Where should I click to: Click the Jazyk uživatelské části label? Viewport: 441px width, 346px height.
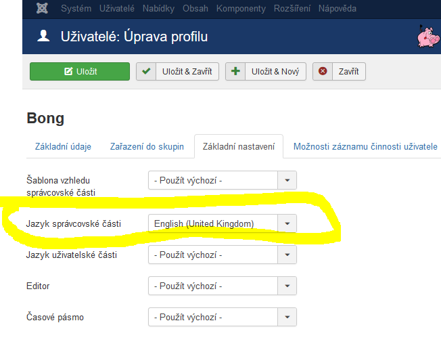pyautogui.click(x=72, y=255)
